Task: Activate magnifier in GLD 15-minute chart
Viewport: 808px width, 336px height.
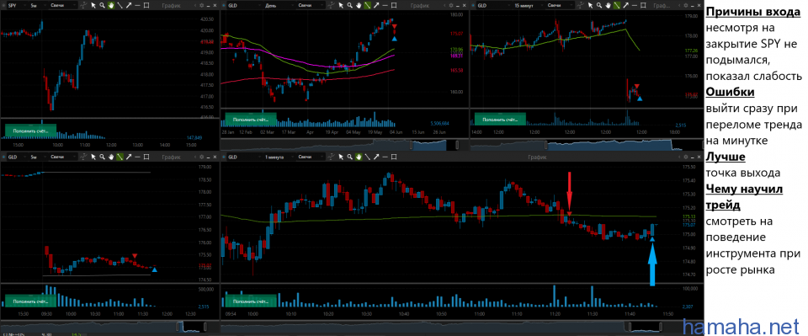Action: pyautogui.click(x=599, y=5)
